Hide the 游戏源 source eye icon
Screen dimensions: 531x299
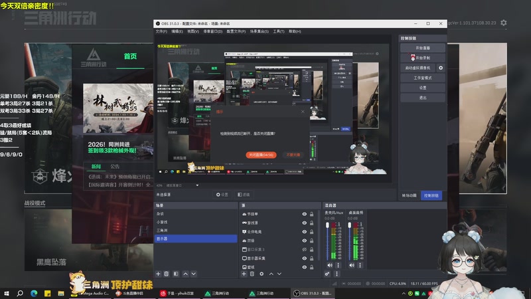click(305, 223)
